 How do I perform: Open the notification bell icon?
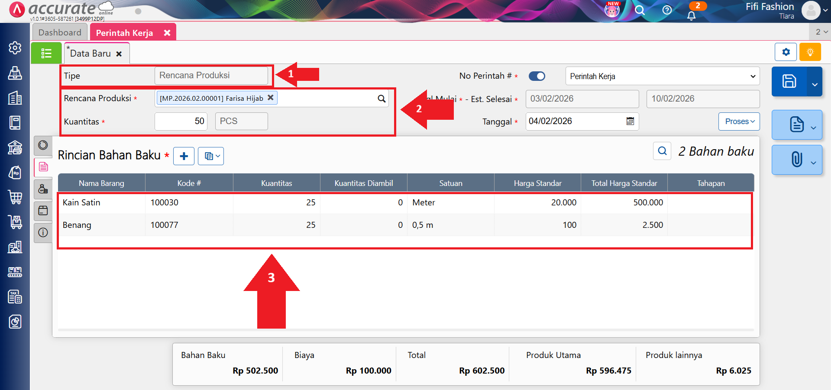click(692, 16)
